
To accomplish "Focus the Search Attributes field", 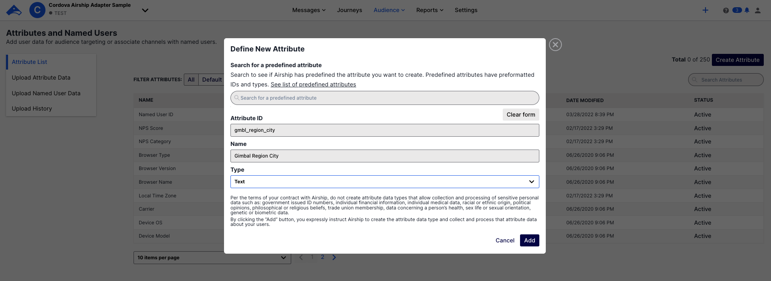I will 726,80.
